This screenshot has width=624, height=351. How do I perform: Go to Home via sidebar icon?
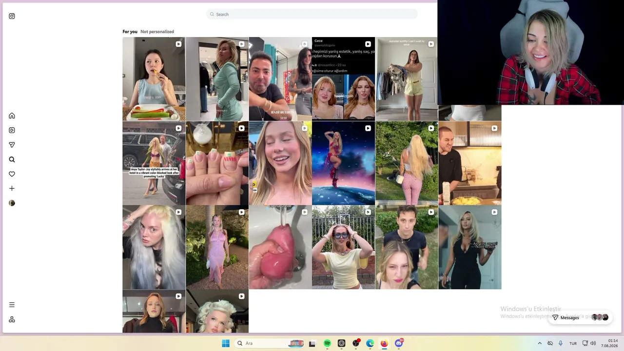(12, 116)
